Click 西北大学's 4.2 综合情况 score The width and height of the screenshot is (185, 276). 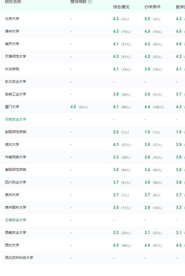coord(116,245)
